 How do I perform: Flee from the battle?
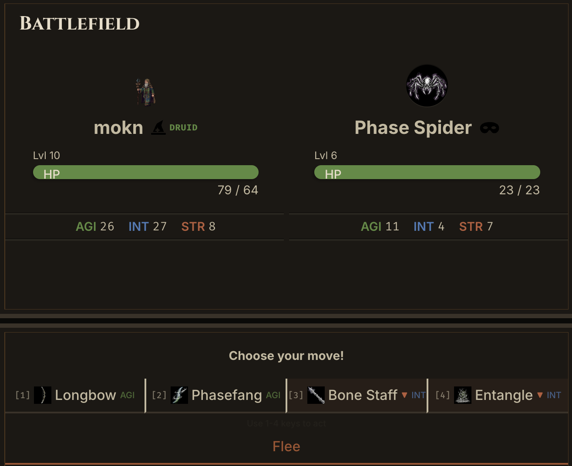pyautogui.click(x=286, y=446)
